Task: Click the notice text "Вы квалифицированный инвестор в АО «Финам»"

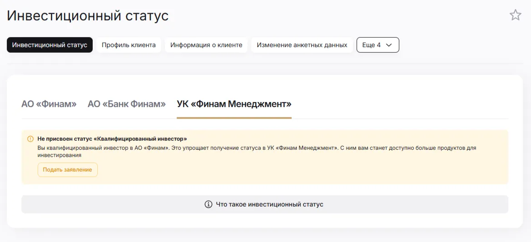Action: pos(103,148)
